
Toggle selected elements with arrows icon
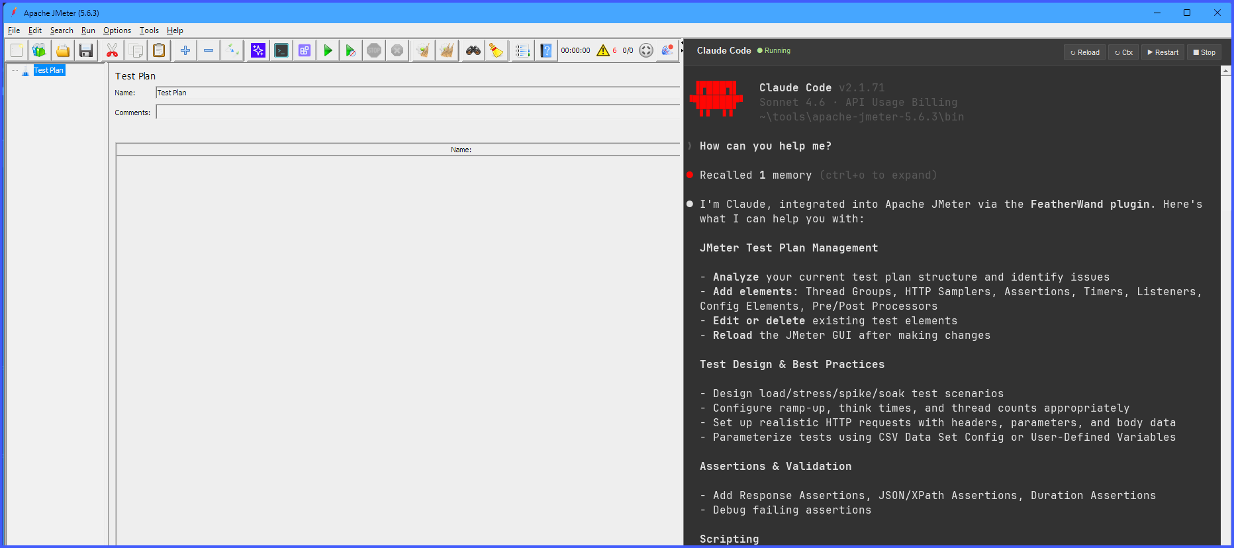232,50
